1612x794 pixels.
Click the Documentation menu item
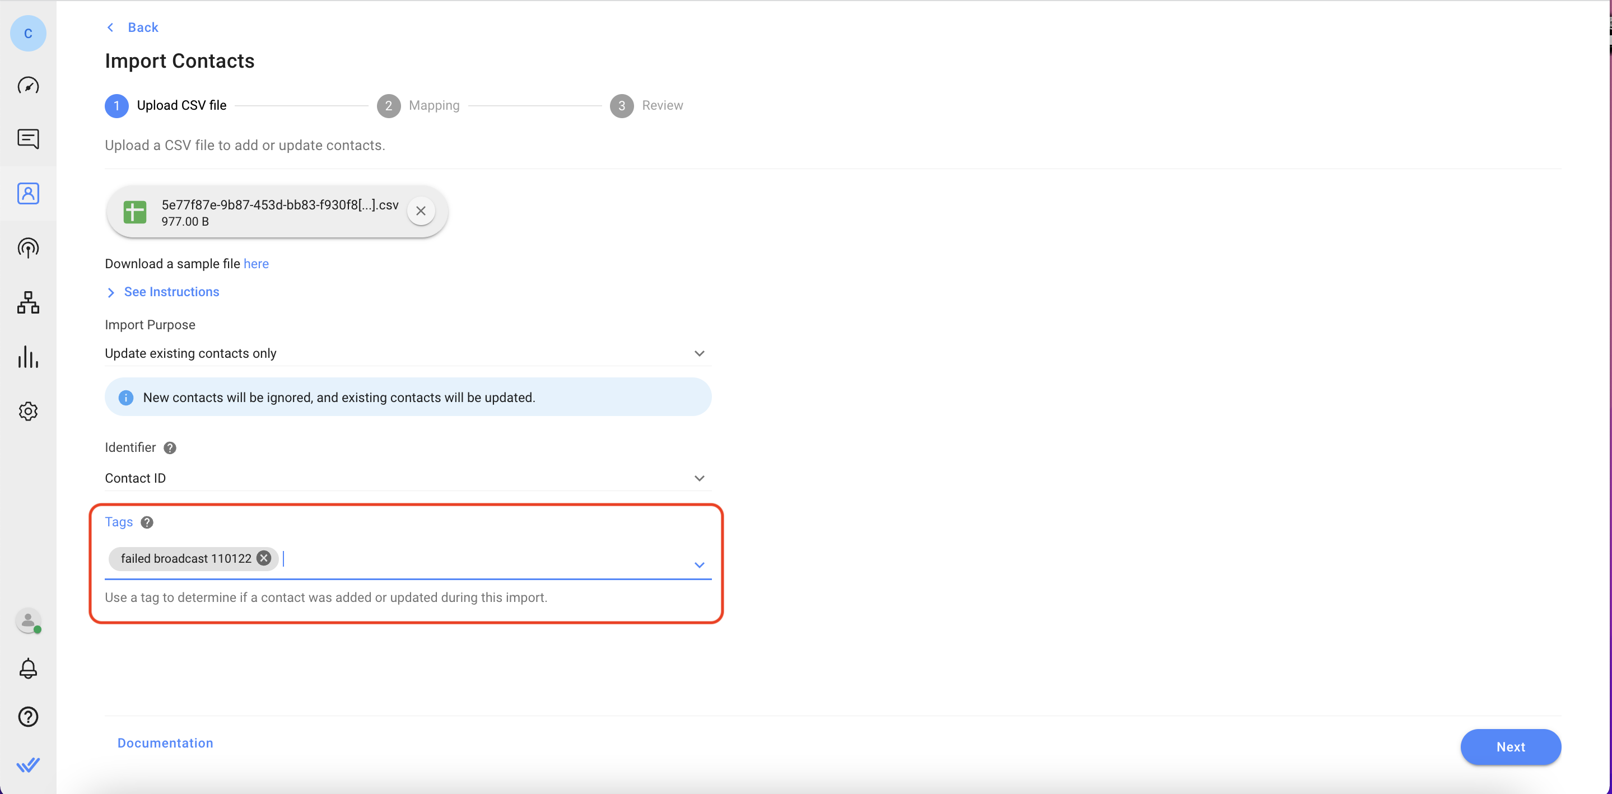[165, 742]
